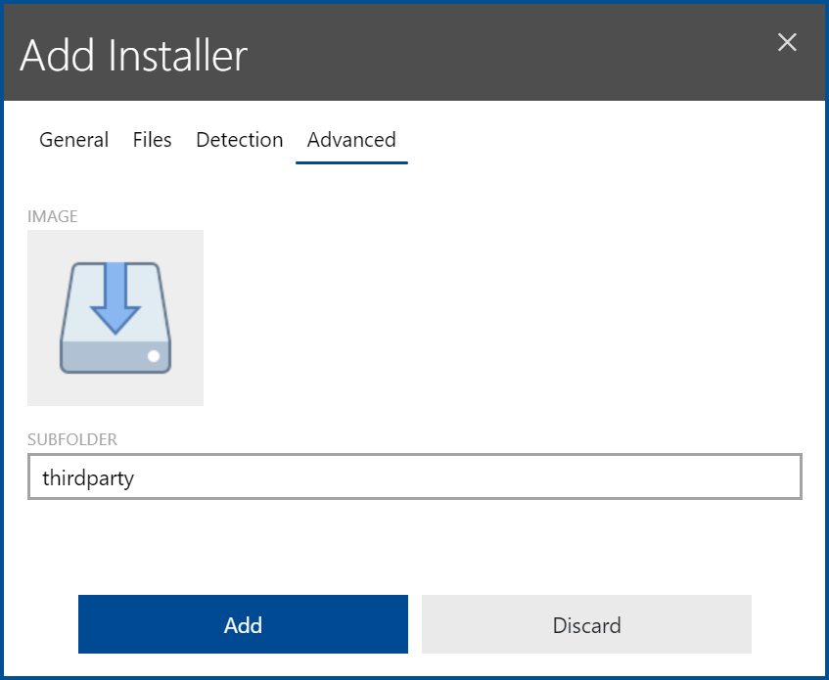Viewport: 829px width, 680px height.
Task: Click the Discard button
Action: [x=586, y=624]
